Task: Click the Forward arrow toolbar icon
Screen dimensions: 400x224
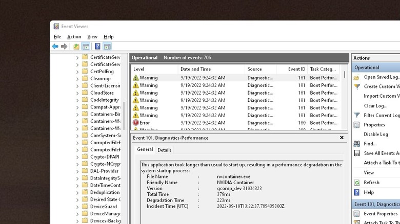Action: 64,47
